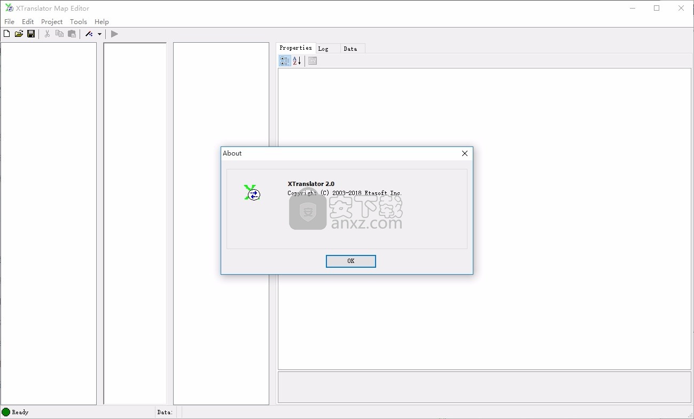
Task: Open the dropdown arrow beside the wand tool
Action: click(99, 34)
